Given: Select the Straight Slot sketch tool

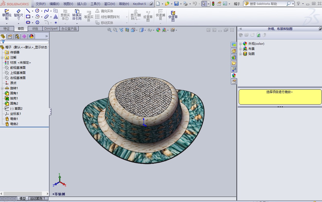Looking at the screenshot, I should click(x=28, y=23).
